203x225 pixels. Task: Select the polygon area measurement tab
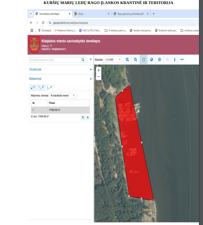coord(49,87)
